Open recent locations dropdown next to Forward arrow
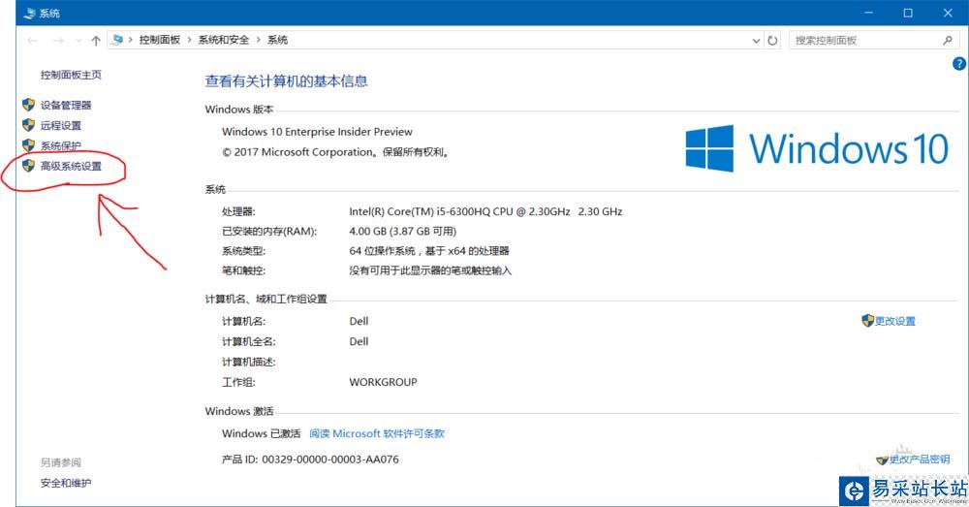The width and height of the screenshot is (969, 507). coord(78,41)
